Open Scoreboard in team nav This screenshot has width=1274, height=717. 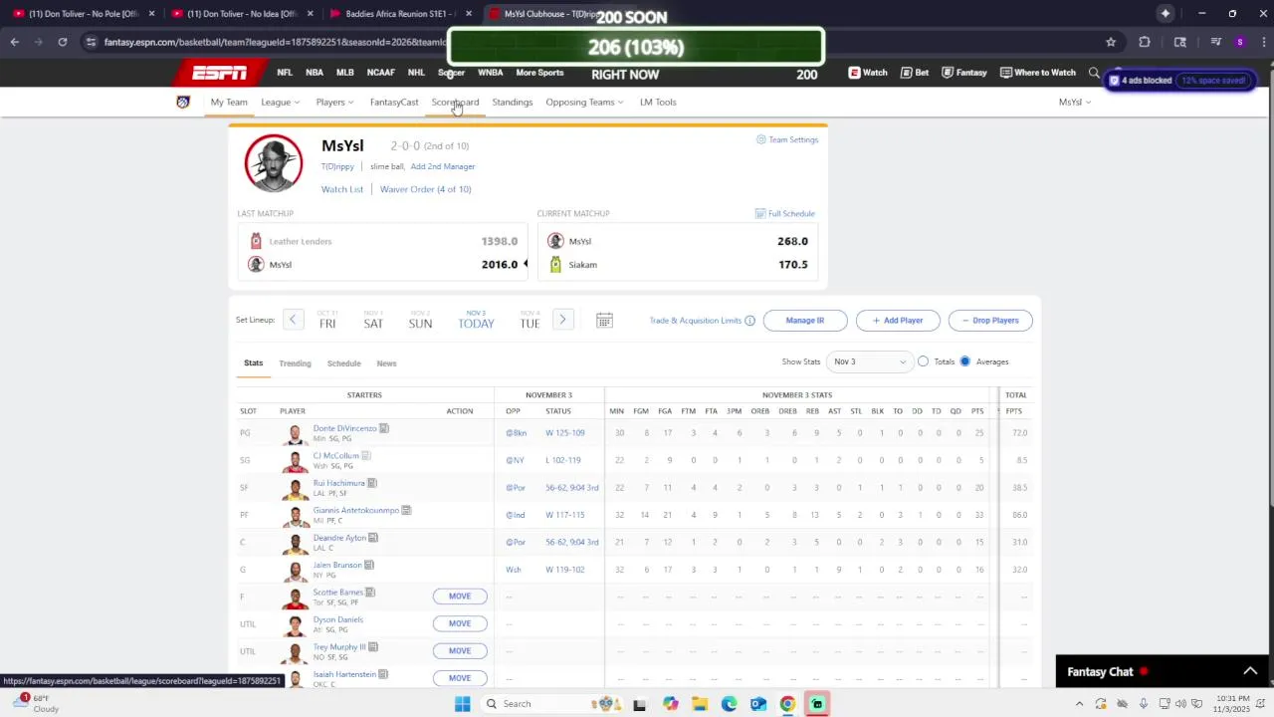click(455, 102)
